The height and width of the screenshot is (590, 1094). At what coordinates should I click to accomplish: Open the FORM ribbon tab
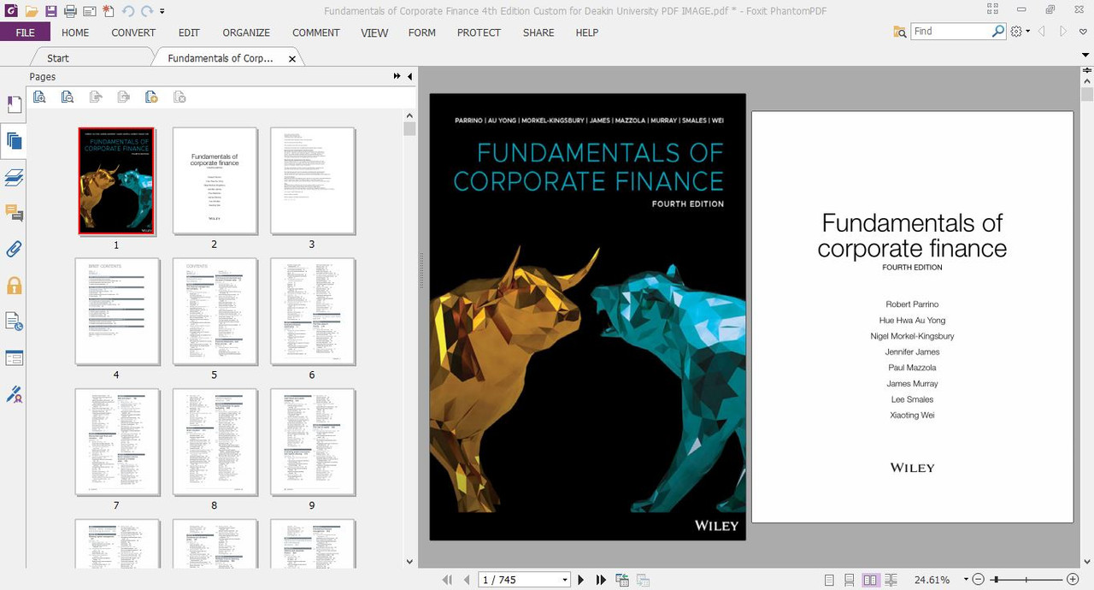pos(421,32)
